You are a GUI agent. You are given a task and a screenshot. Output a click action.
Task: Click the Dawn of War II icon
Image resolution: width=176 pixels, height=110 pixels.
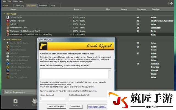(8, 31)
